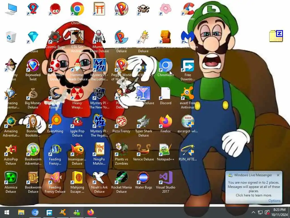Viewport: 290px width, 218px height.
Task: Open the Google Chrome desktop shortcut
Action: pos(77,9)
